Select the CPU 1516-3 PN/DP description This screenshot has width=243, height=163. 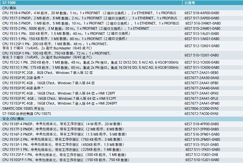coord(91,23)
